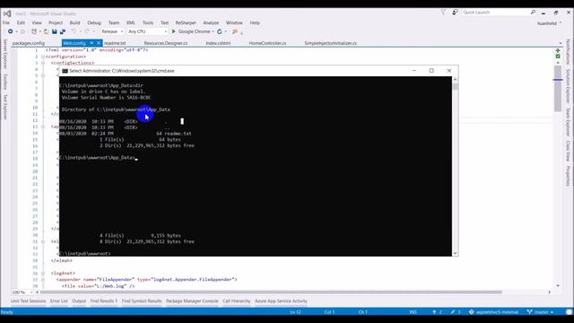Click the Save All toolbar icon
This screenshot has width=574, height=323.
point(63,31)
